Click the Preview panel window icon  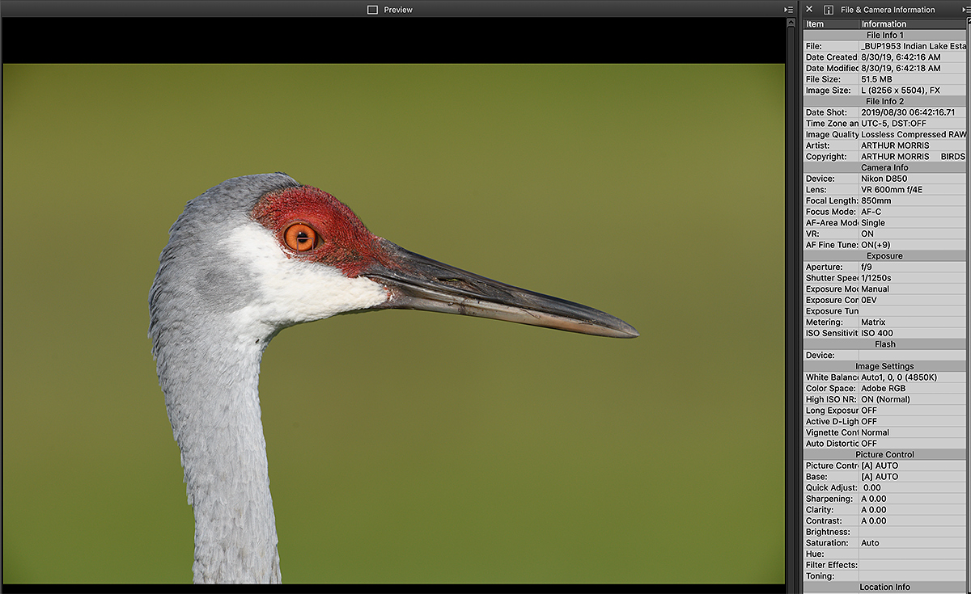[x=372, y=10]
